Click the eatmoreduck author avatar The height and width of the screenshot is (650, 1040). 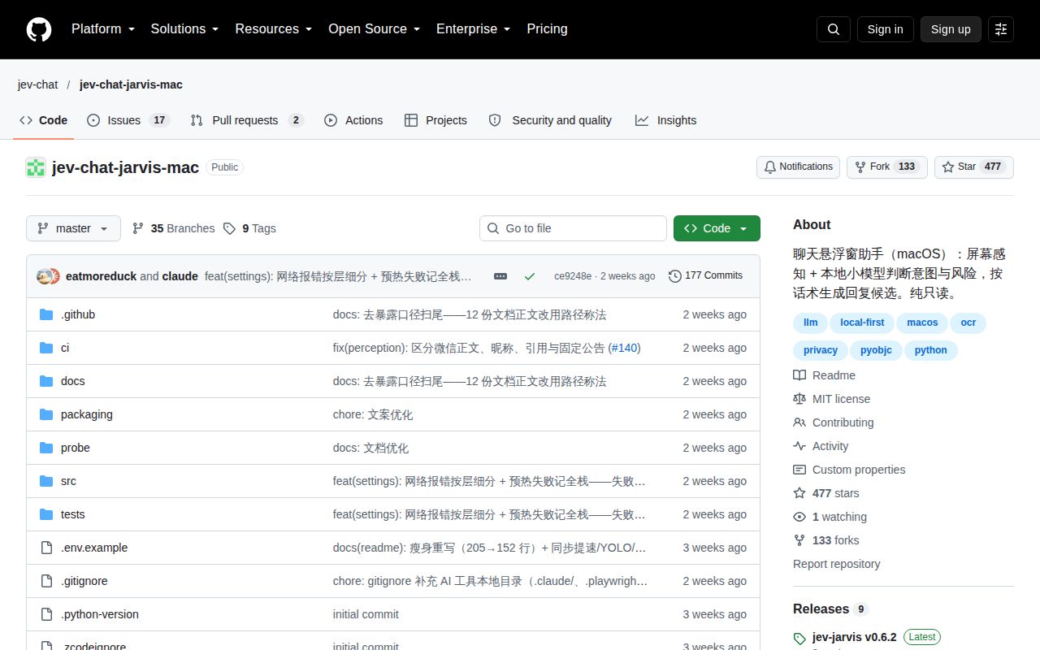point(44,276)
